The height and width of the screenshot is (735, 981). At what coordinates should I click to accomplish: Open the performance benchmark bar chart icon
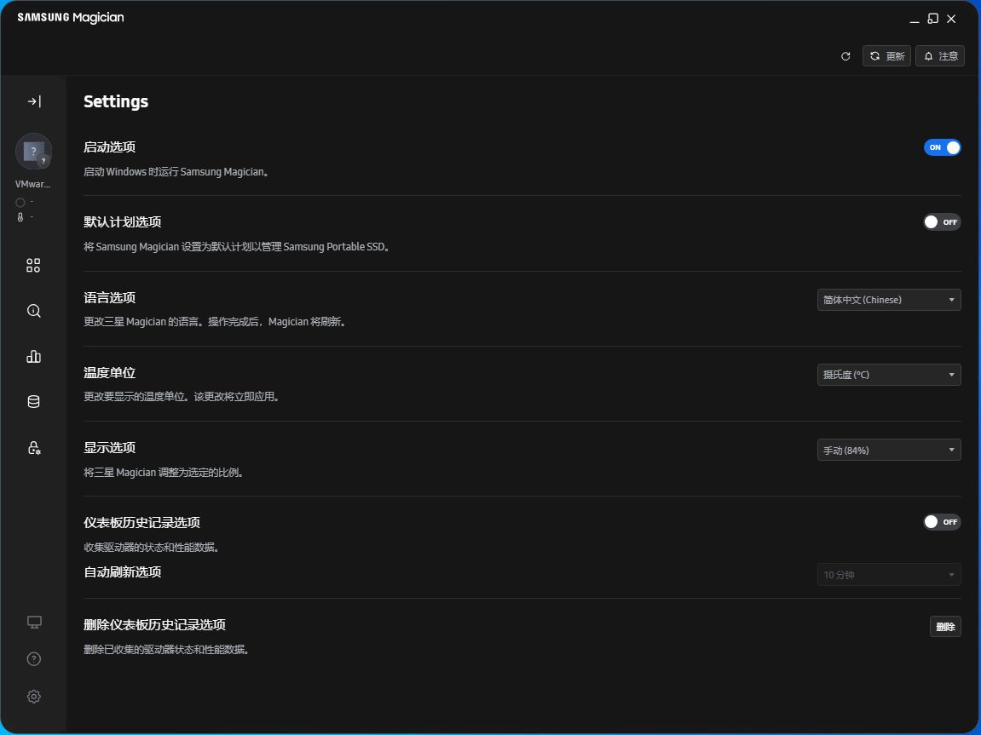pyautogui.click(x=33, y=357)
